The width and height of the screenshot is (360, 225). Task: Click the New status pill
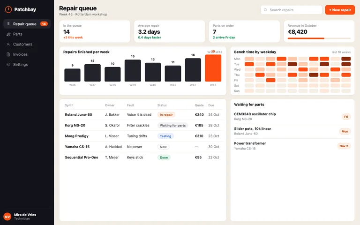point(163,147)
